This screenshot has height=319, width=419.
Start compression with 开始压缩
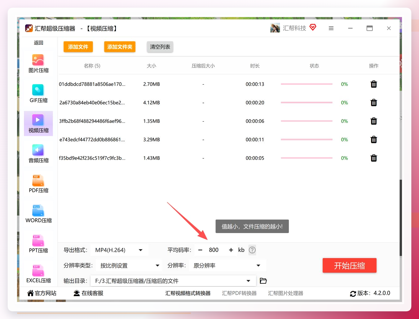350,265
